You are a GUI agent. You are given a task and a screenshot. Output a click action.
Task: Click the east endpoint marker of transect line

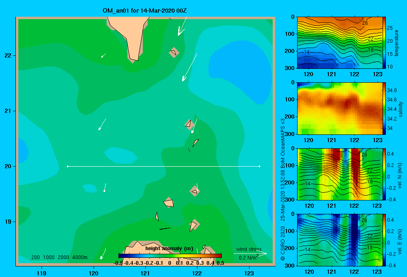pyautogui.click(x=260, y=166)
